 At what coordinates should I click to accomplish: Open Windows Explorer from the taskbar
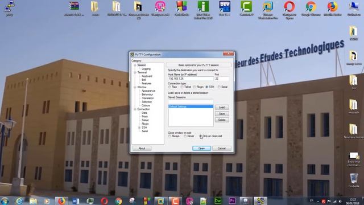[x=33, y=201]
